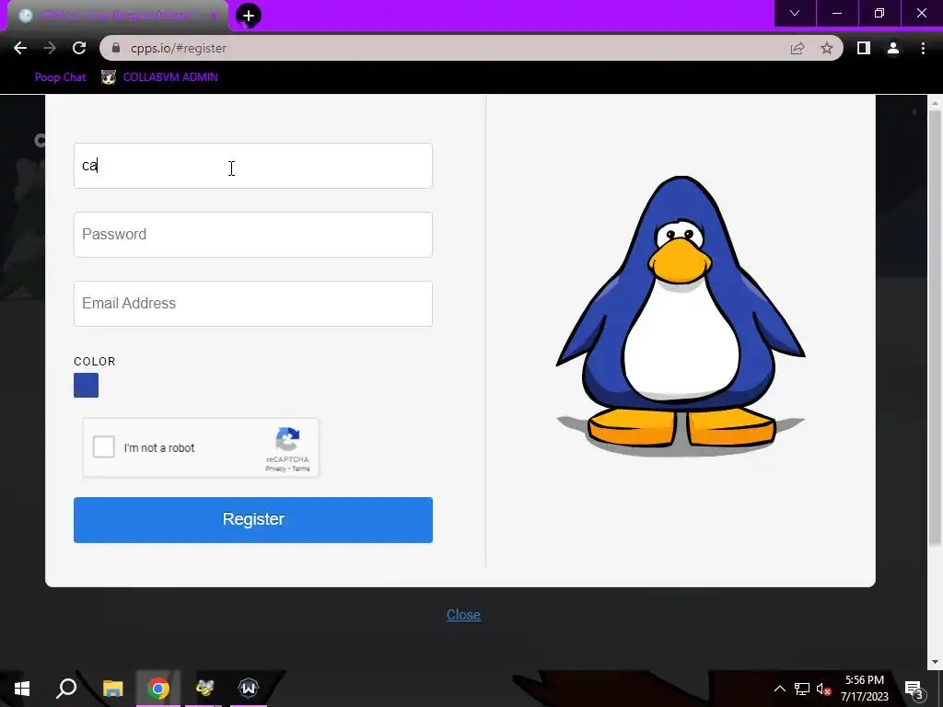Open the tab search chevron

pos(795,13)
